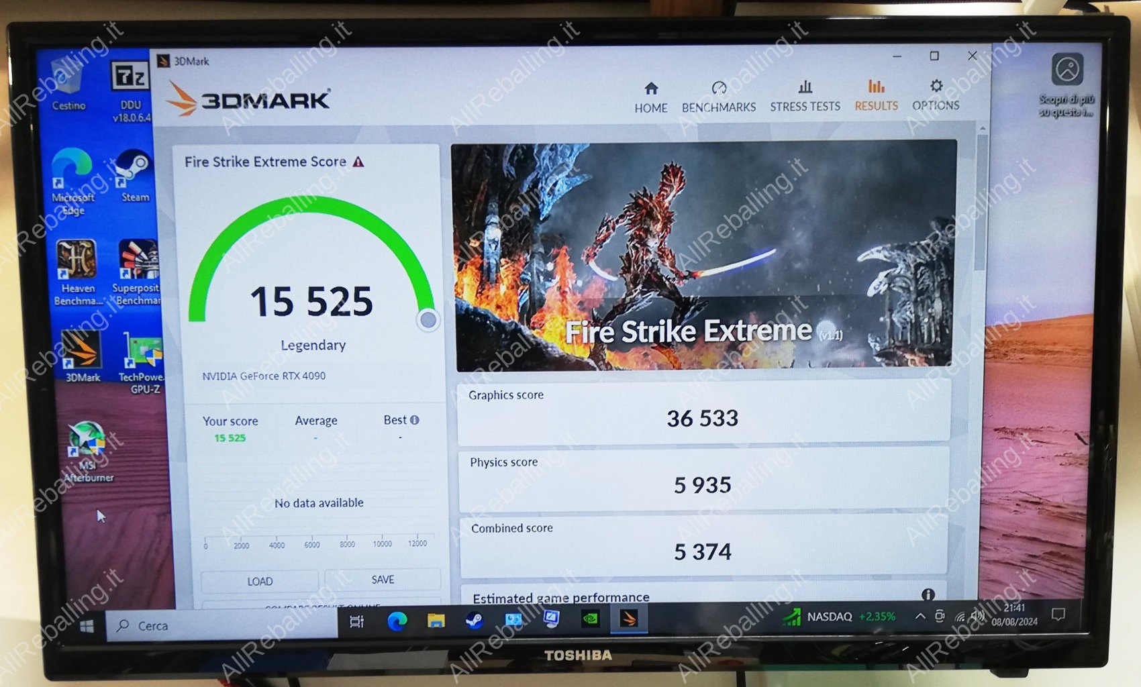Open the NASDAQ stock widget in taskbar
The height and width of the screenshot is (687, 1141).
(839, 617)
